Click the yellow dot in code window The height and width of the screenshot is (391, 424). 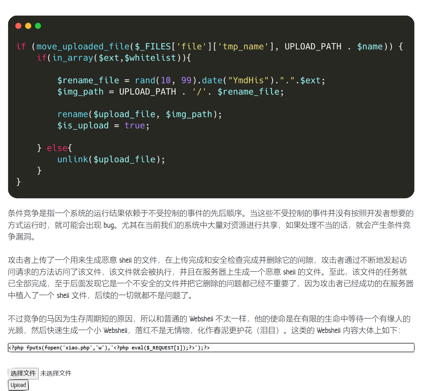(28, 26)
